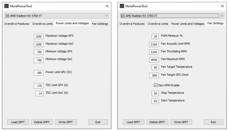Click Load SPPT button in left window
Viewport: 230px width, 131px height.
click(x=18, y=122)
